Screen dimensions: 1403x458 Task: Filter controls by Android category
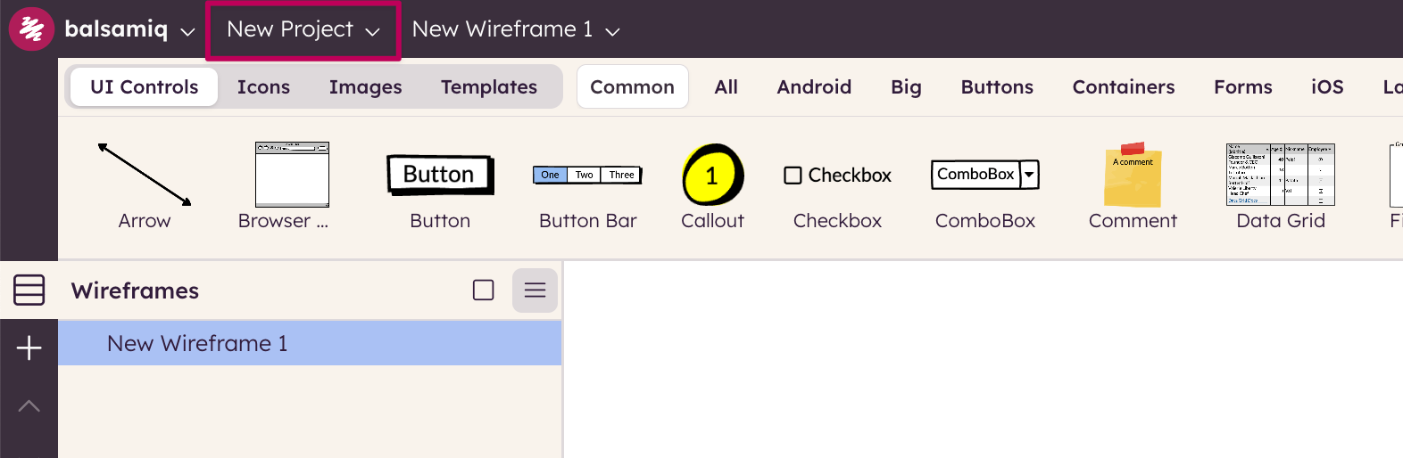tap(813, 87)
